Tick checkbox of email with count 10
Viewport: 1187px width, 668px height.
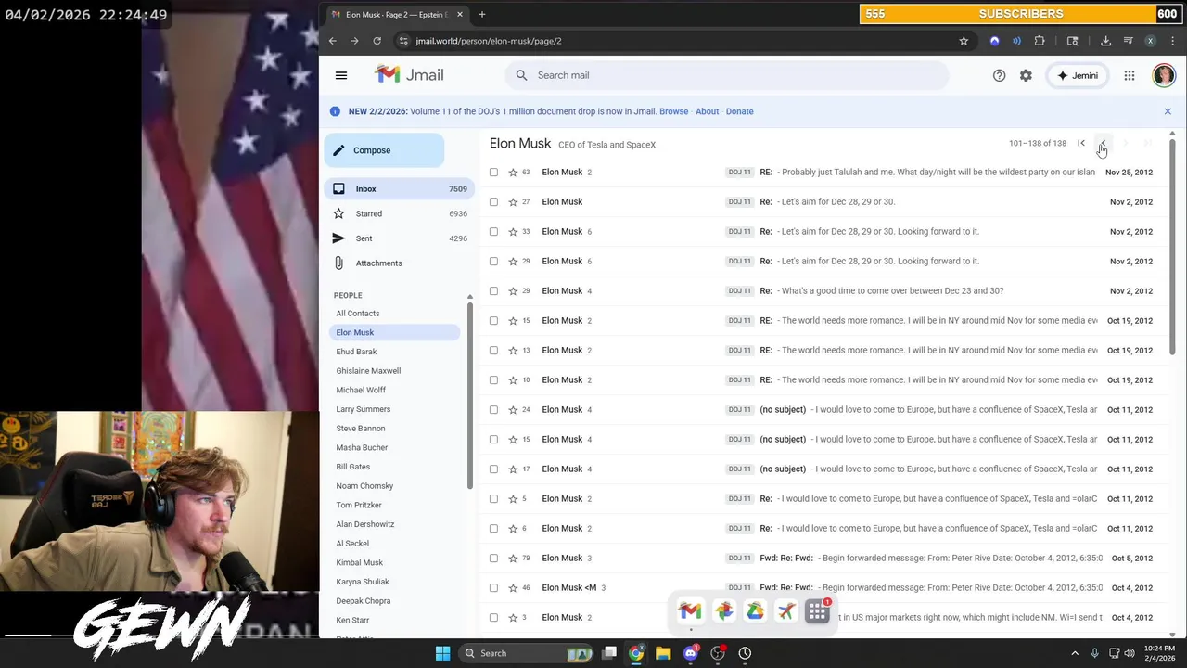pos(493,380)
